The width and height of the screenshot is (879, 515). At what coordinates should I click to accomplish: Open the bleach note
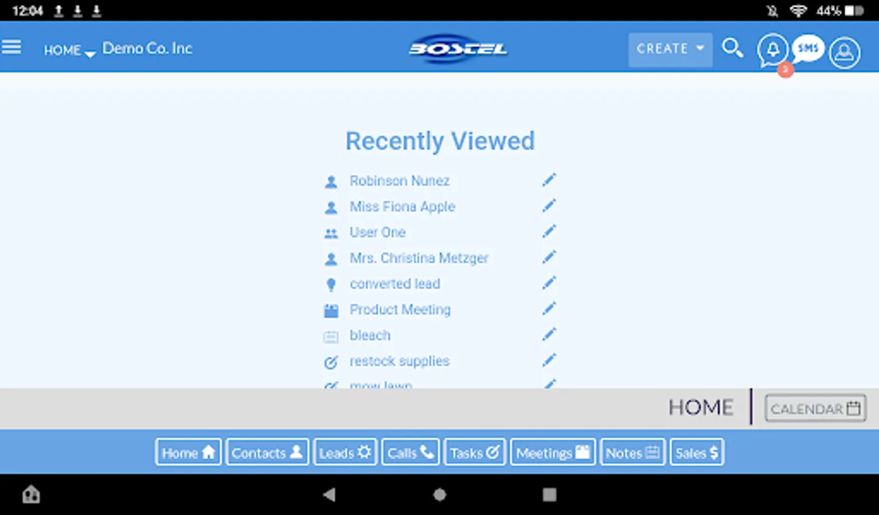click(x=370, y=335)
